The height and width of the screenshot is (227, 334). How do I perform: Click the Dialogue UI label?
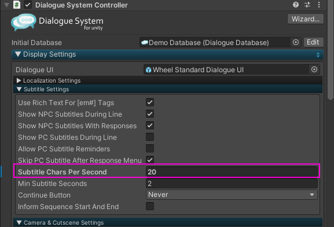tap(34, 70)
